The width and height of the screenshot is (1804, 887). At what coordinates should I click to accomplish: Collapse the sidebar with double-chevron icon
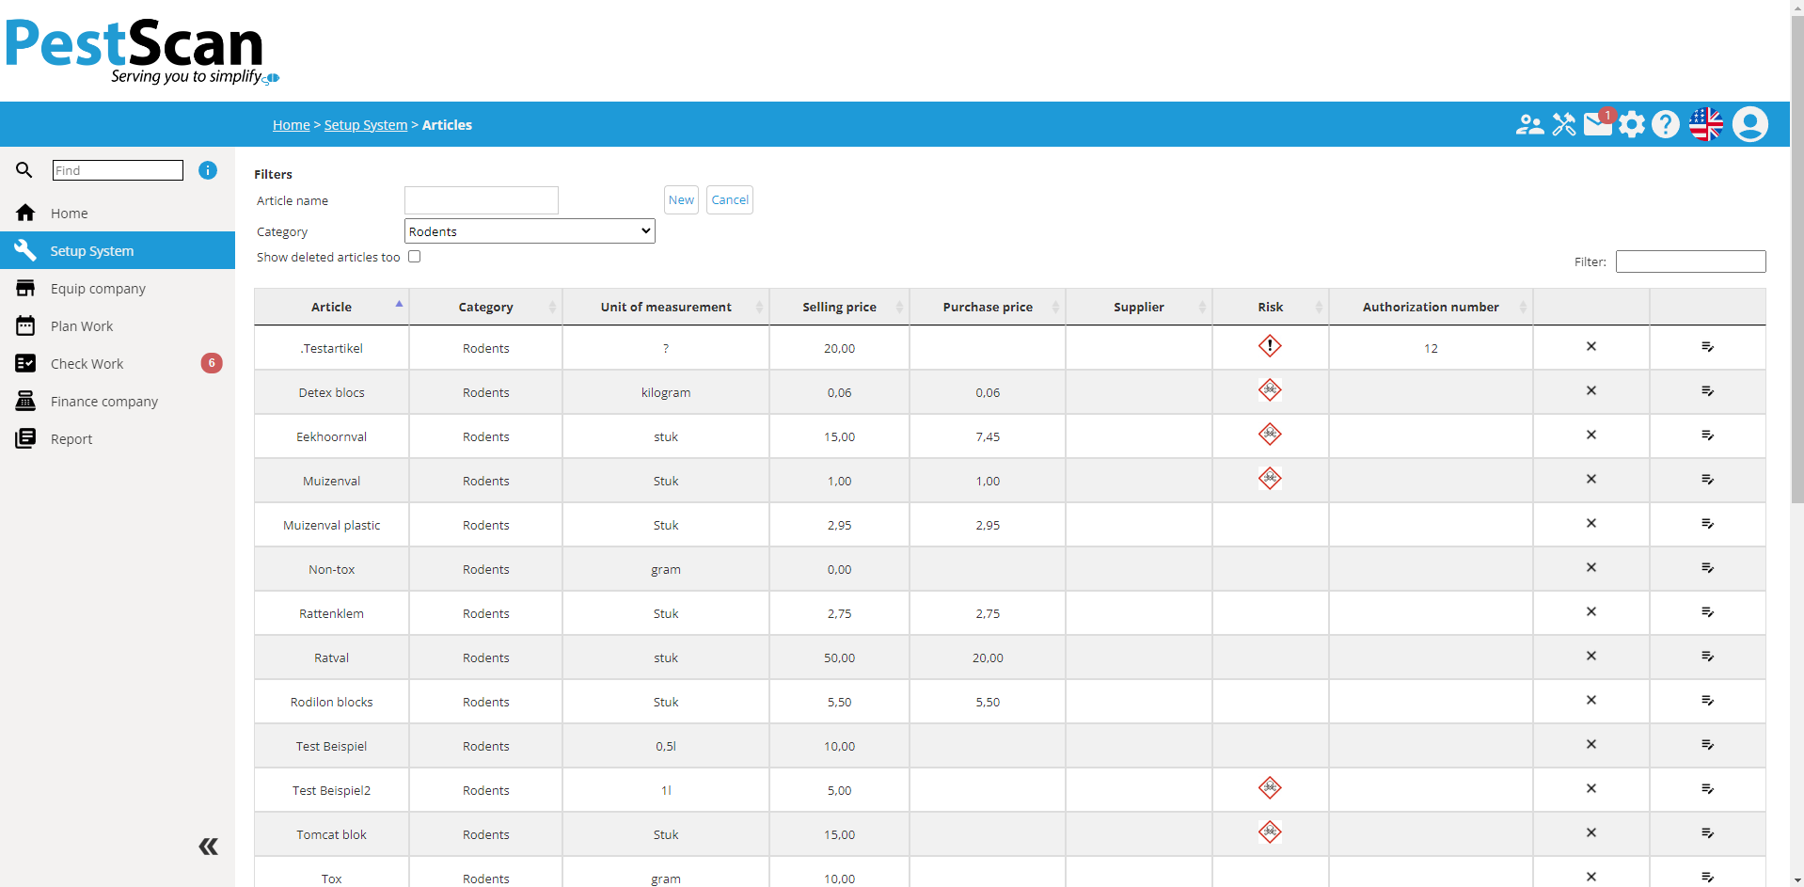coord(209,847)
